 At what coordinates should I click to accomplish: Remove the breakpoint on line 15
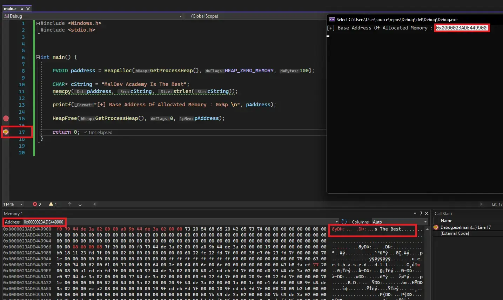tap(6, 119)
